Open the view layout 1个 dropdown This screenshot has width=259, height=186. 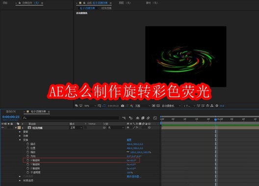(x=189, y=106)
